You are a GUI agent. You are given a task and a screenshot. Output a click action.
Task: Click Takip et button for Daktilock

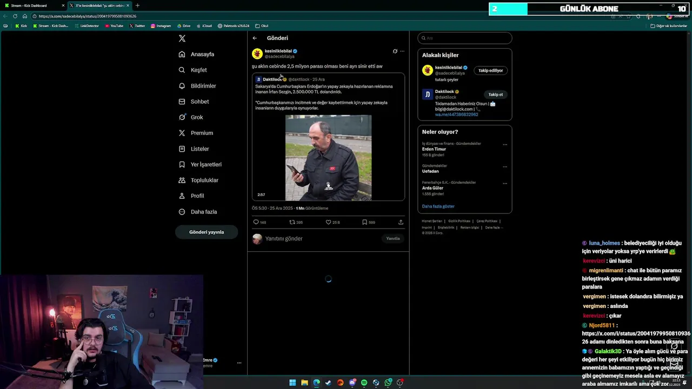tap(495, 95)
